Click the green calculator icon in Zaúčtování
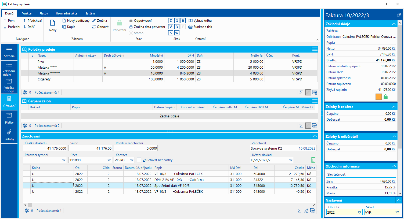The width and height of the screenshot is (404, 219). [313, 160]
